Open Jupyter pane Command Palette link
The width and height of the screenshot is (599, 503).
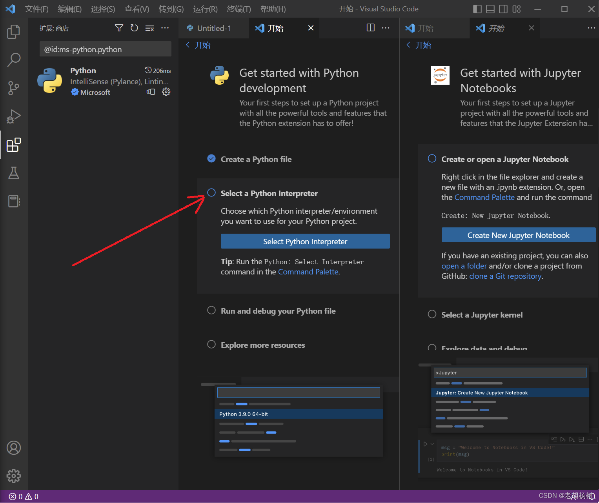click(484, 197)
